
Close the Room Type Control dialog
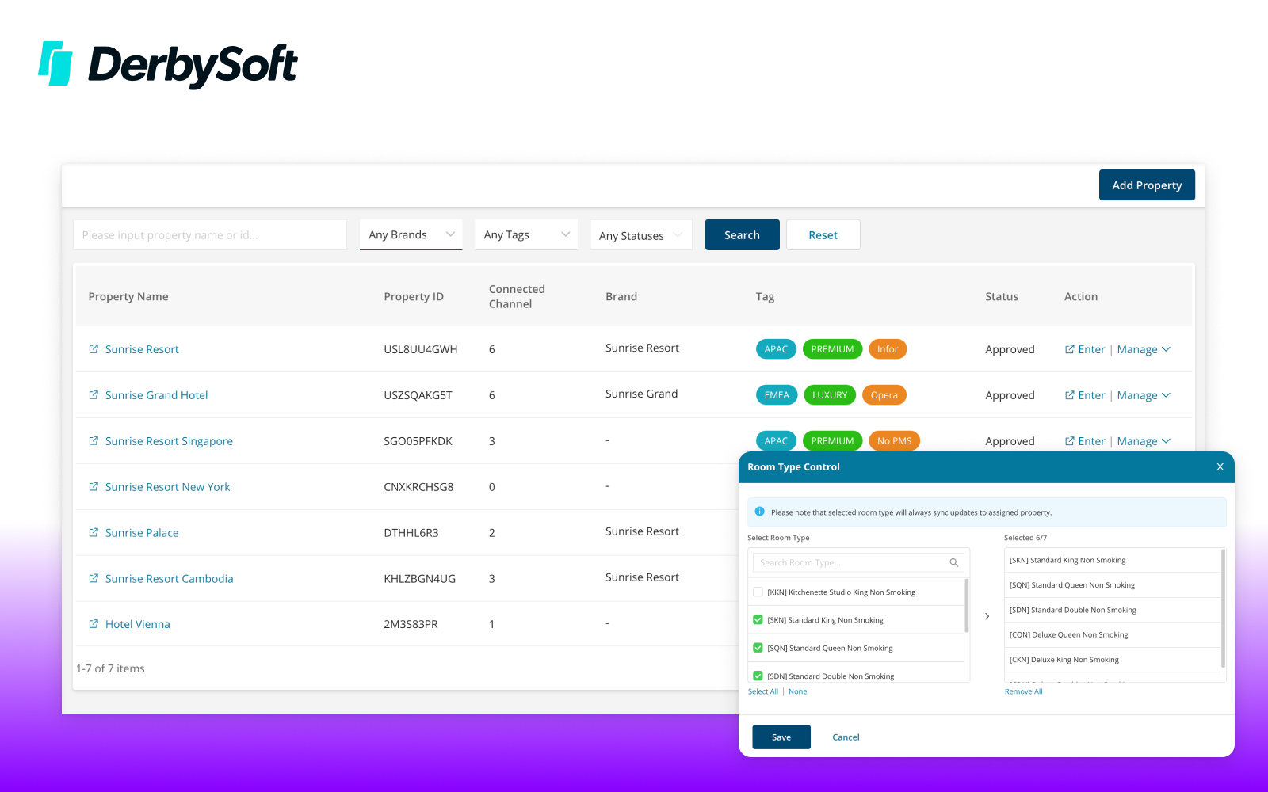pos(1220,467)
